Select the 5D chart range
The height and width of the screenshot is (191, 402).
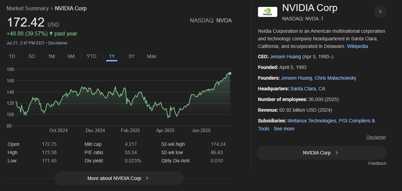31,56
